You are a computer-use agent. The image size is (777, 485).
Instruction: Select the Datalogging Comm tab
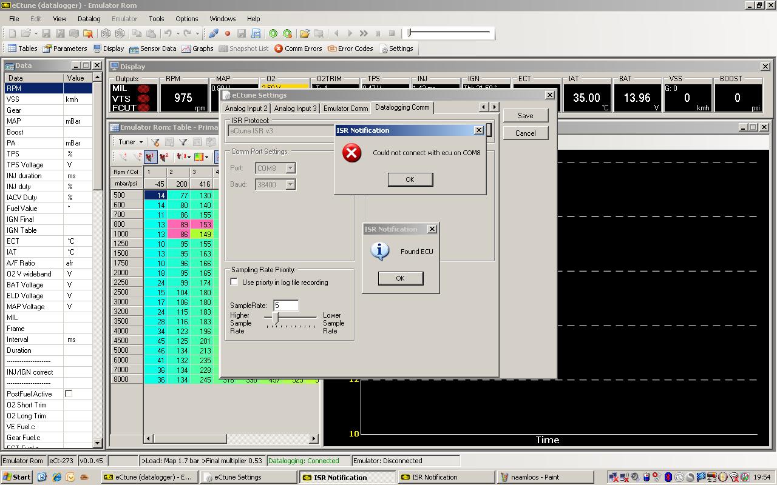(x=402, y=107)
